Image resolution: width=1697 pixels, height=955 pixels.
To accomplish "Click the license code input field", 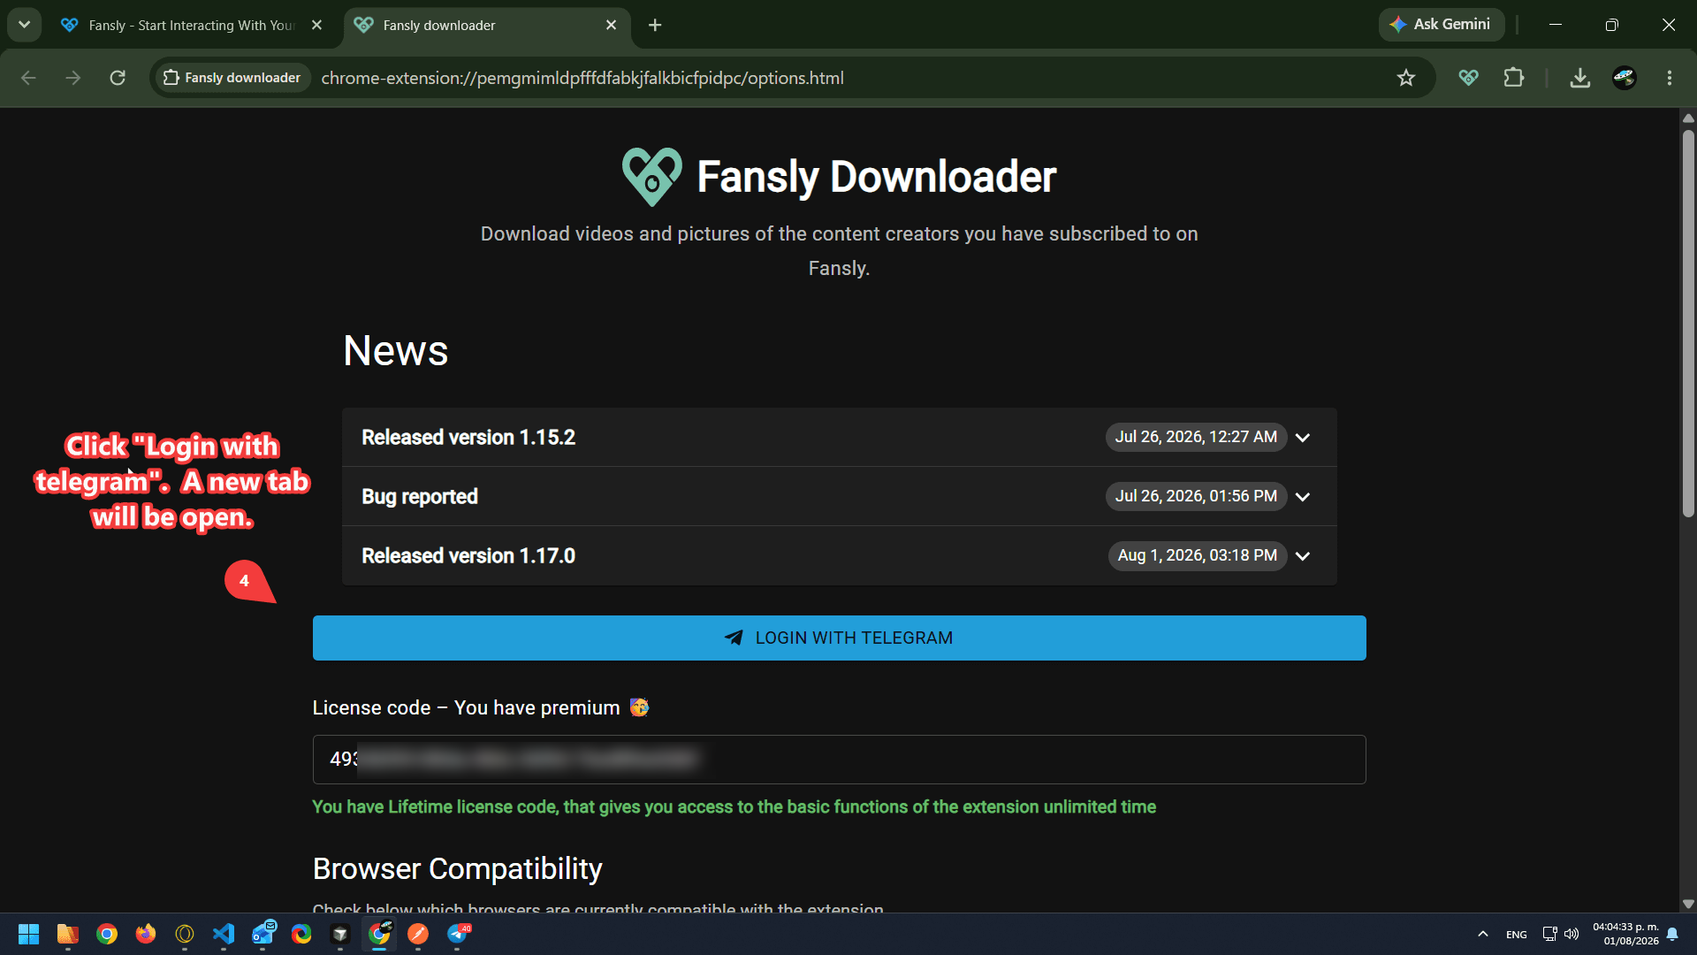I will 839,760.
